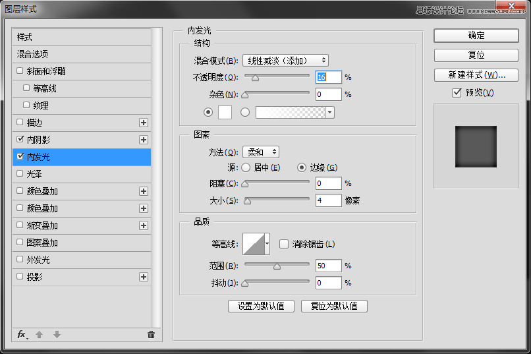Click the trash icon to delete effect
The image size is (531, 354).
point(151,335)
